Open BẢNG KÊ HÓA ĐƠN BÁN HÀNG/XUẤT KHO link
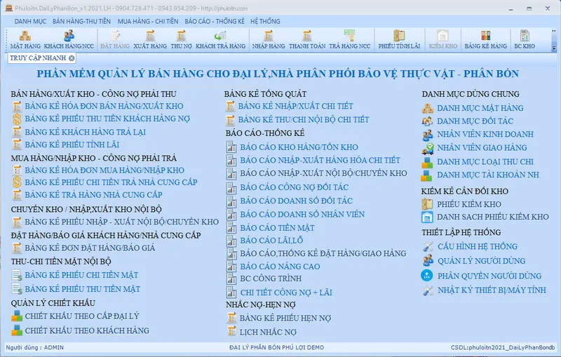This screenshot has width=561, height=357. pos(104,106)
